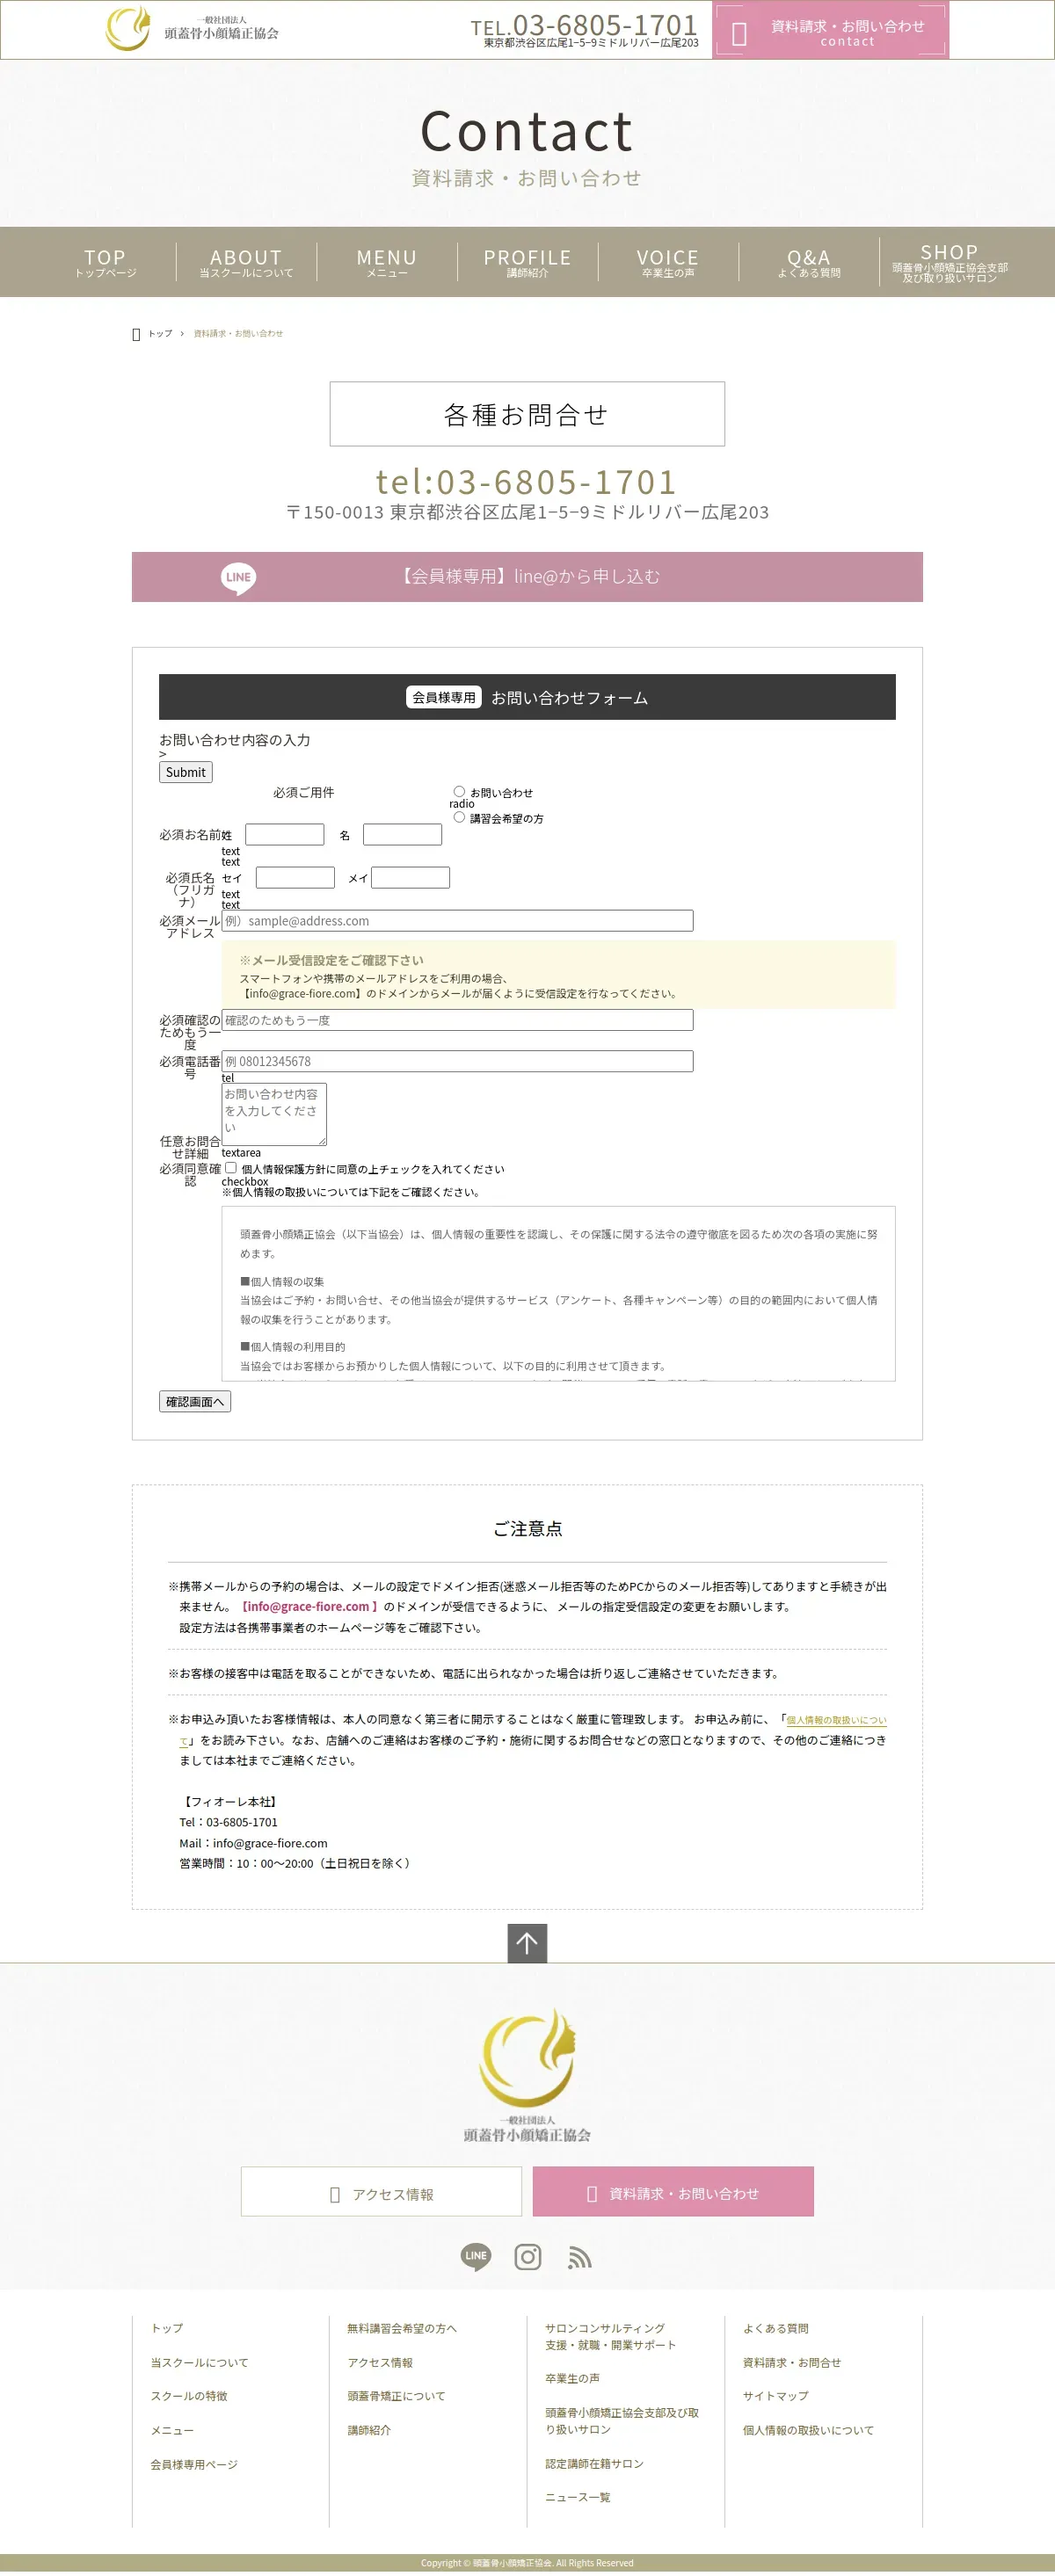Click the info@grace-fiore.com pink text
Image resolution: width=1055 pixels, height=2576 pixels.
[x=309, y=1606]
